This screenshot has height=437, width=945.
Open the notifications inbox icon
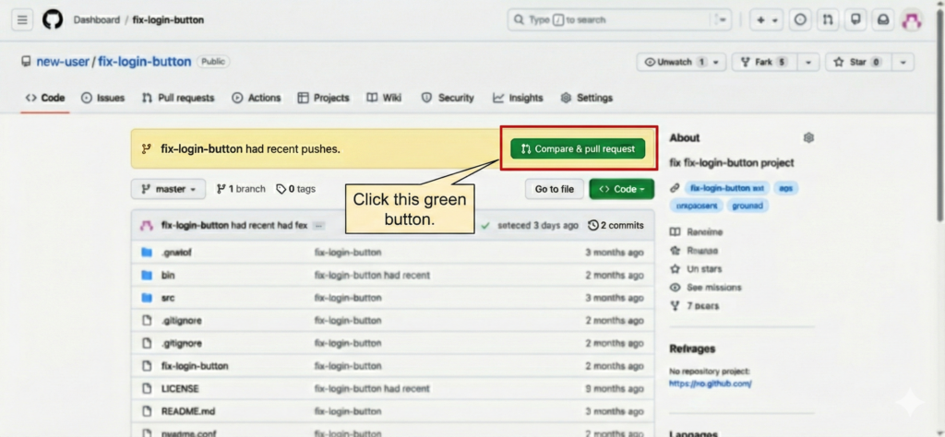click(x=883, y=19)
